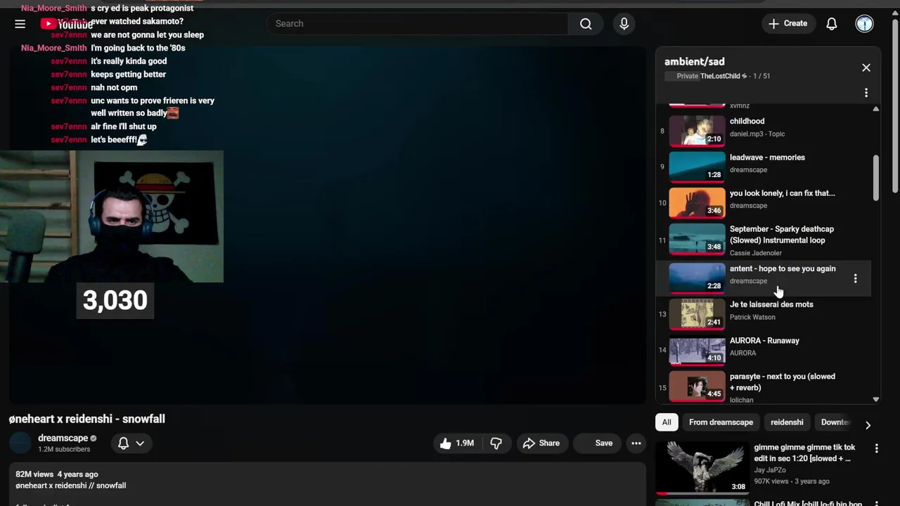This screenshot has height=506, width=900.
Task: Open more actions ellipsis below video
Action: tap(636, 443)
